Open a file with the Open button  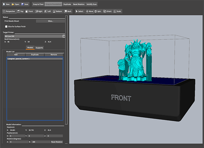[16, 4]
